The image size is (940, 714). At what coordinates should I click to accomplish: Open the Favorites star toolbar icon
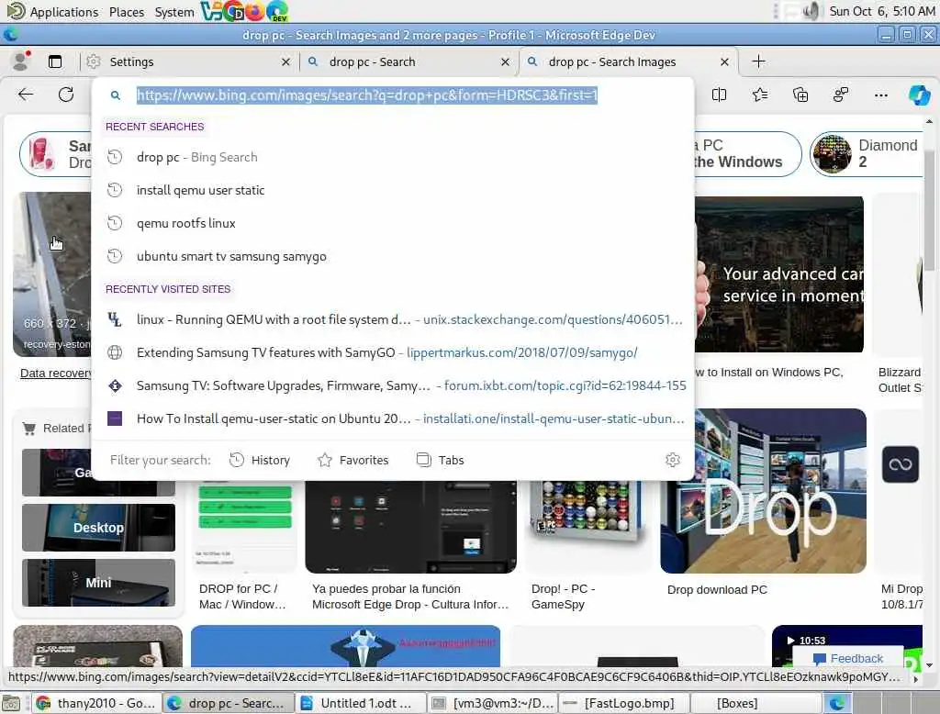[759, 95]
